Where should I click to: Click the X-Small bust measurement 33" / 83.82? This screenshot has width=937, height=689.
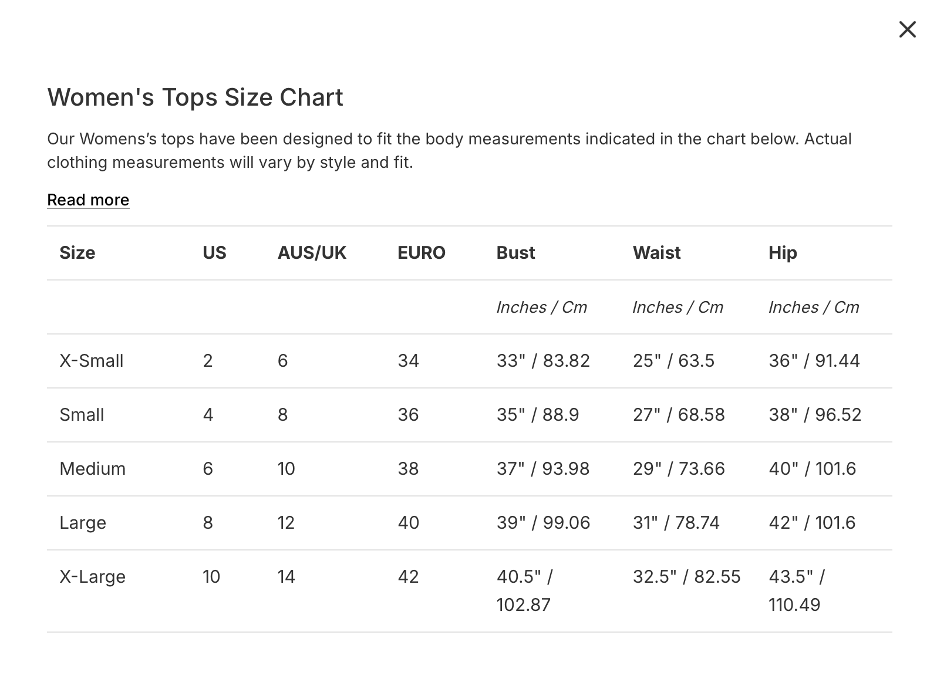pyautogui.click(x=543, y=361)
